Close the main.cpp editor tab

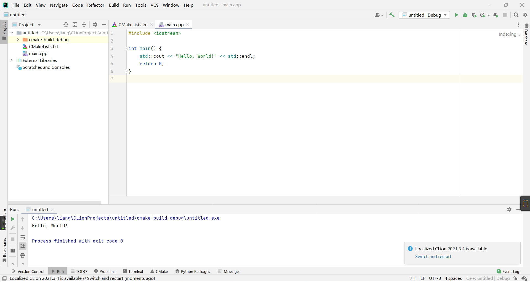[x=188, y=25]
